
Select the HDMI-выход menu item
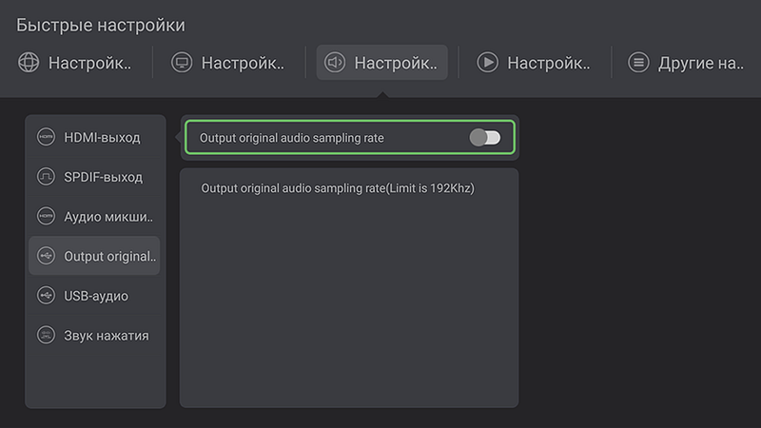pyautogui.click(x=102, y=138)
